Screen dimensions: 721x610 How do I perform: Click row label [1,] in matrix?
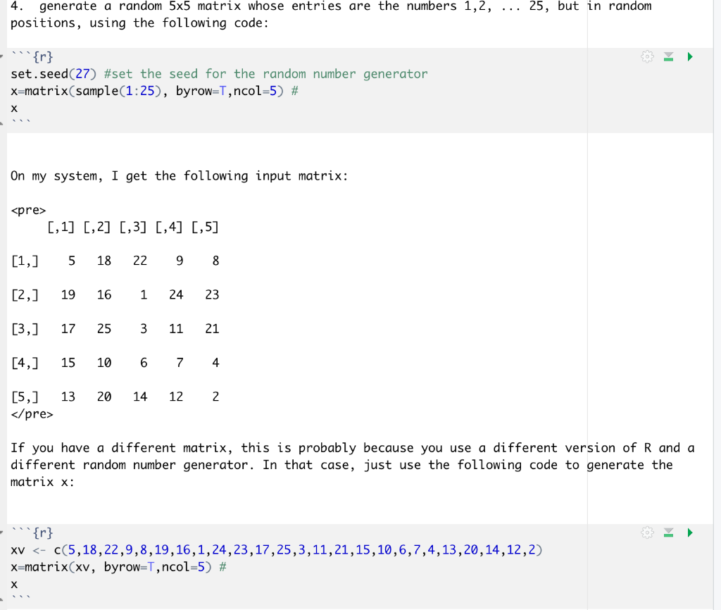(x=25, y=261)
